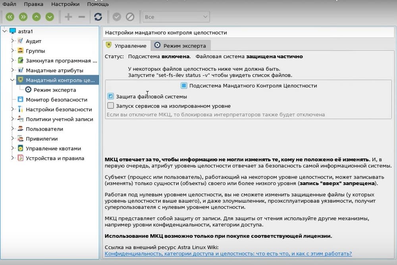Select Устройства и правила label

point(55,159)
